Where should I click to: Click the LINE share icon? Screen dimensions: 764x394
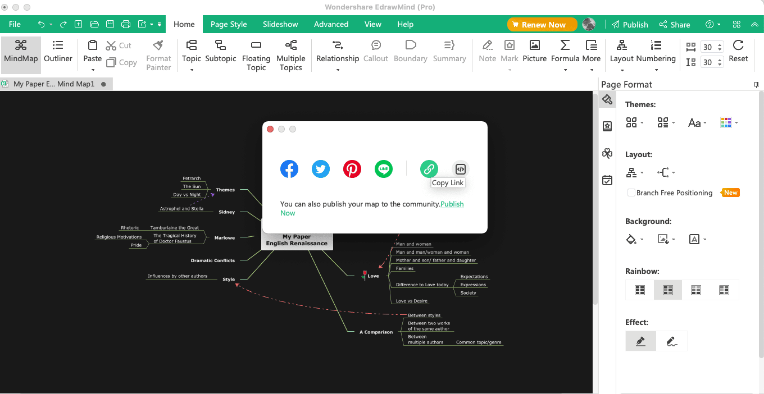pyautogui.click(x=384, y=169)
